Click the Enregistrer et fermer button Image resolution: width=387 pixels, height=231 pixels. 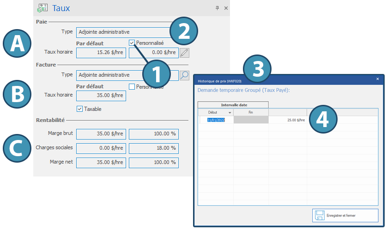click(345, 215)
